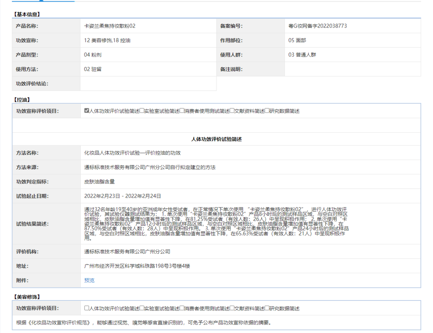The image size is (433, 333).
Task: Click the 【基本信息】 section header
Action: point(27,14)
